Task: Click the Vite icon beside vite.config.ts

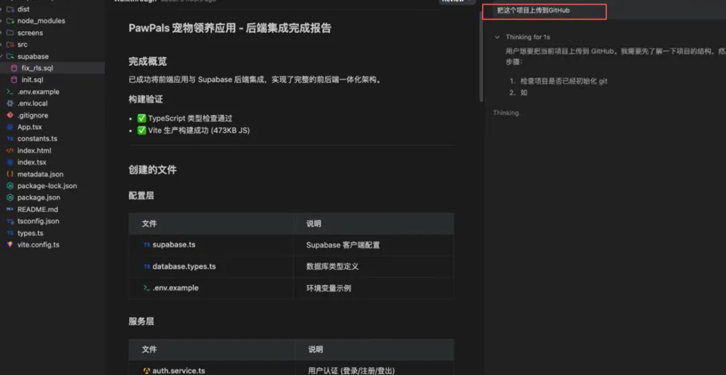Action: (x=9, y=245)
